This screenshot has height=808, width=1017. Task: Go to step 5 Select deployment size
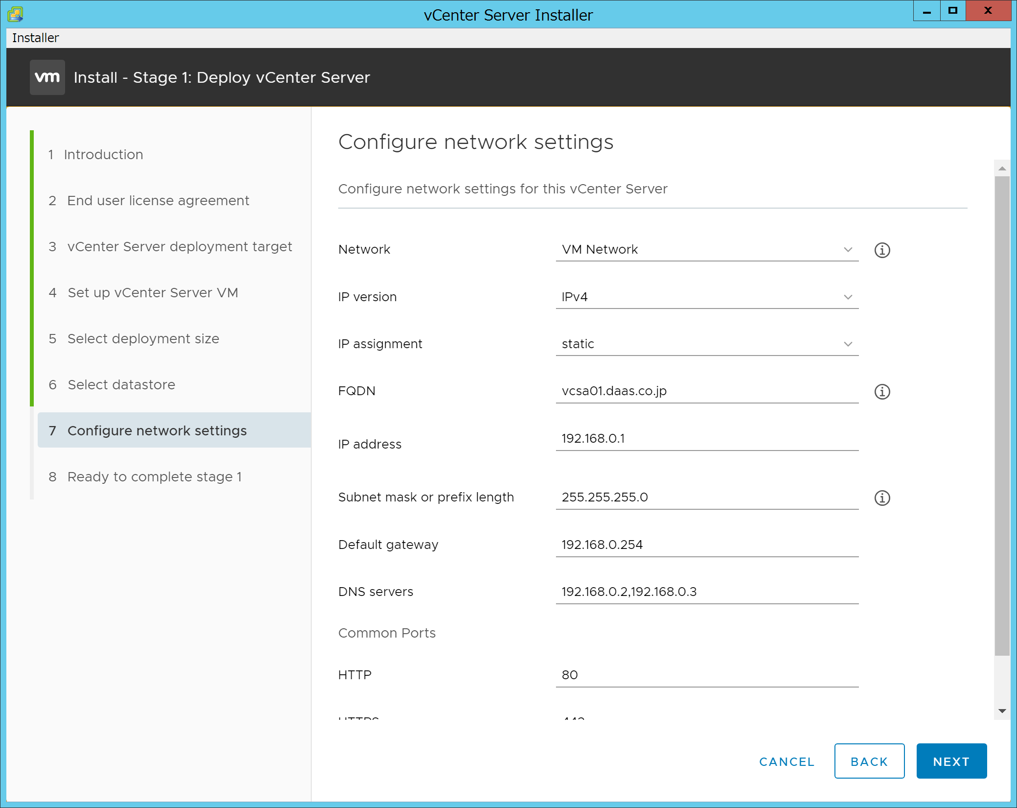tap(134, 339)
